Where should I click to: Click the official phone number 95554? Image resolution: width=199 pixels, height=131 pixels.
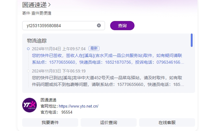(x=67, y=112)
